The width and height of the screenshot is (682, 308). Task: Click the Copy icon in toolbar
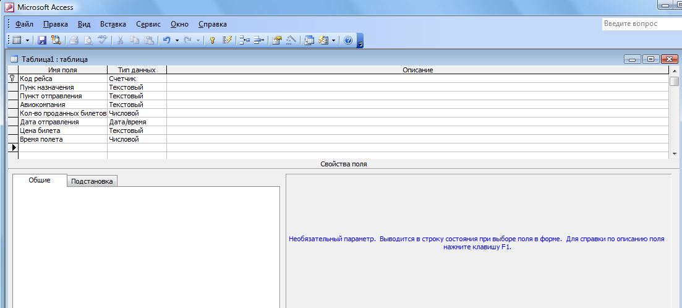pos(135,40)
